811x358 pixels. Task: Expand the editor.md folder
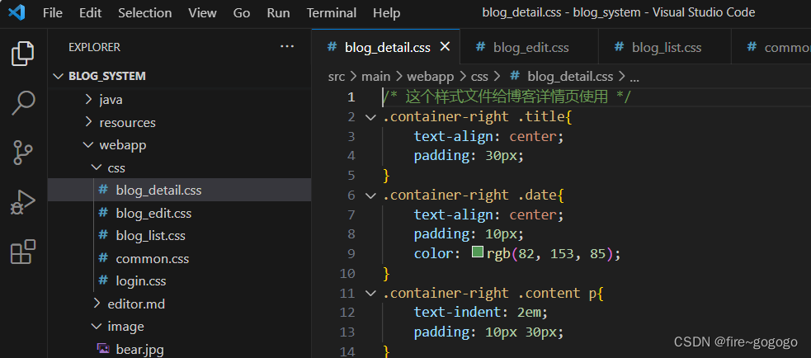pos(97,304)
